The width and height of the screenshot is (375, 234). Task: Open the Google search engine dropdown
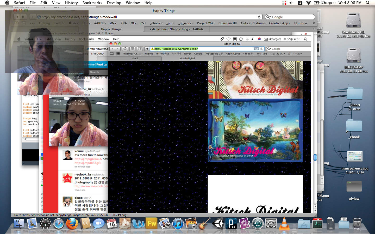268,17
